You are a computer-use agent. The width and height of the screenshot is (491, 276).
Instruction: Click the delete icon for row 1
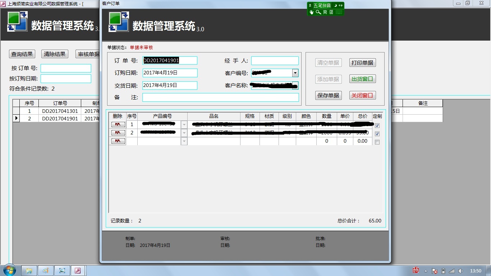(118, 125)
